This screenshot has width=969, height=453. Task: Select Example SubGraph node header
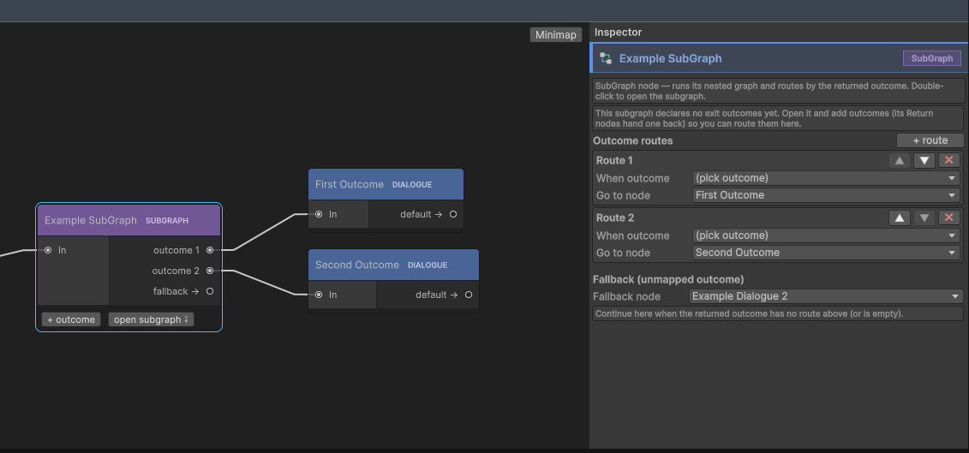point(129,221)
